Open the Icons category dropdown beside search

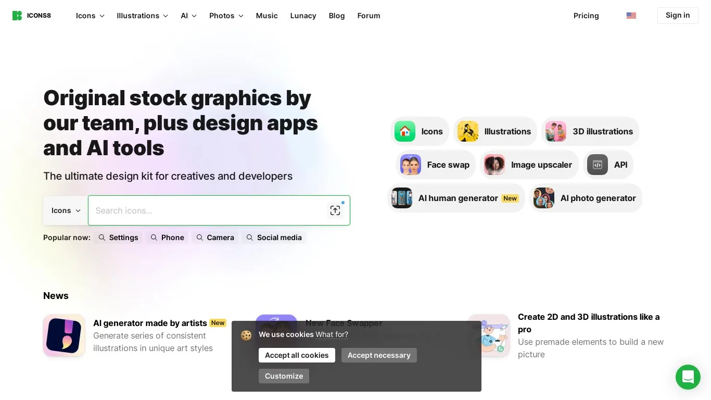tap(65, 210)
